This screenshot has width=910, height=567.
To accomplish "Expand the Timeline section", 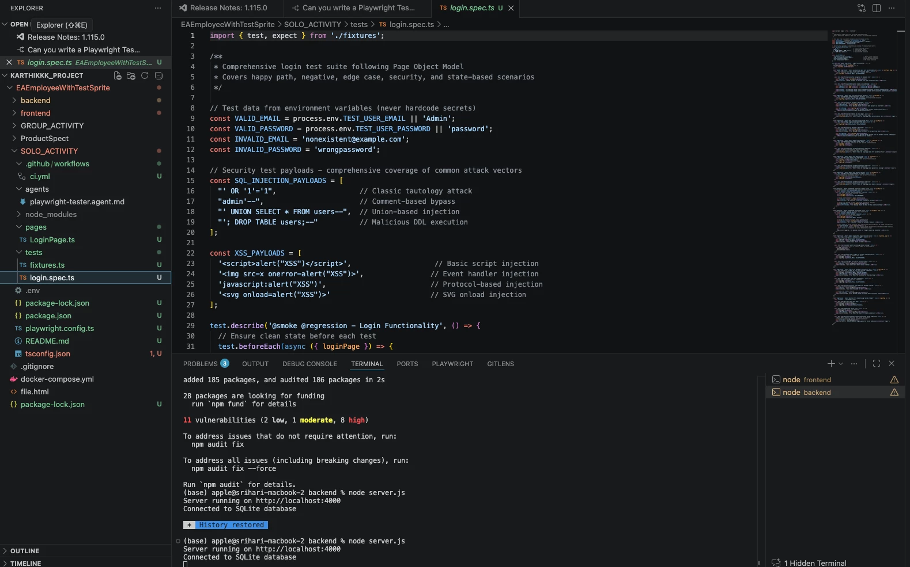I will [x=25, y=563].
